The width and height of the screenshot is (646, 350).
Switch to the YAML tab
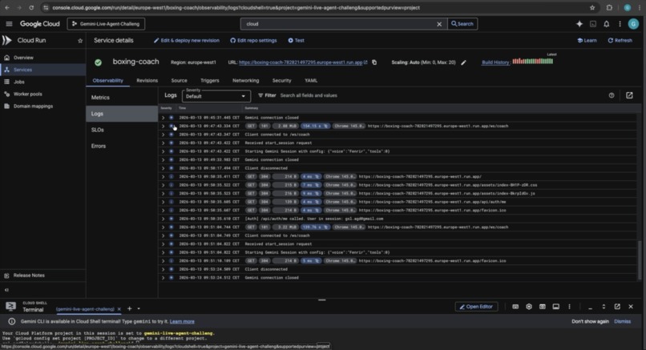(311, 81)
